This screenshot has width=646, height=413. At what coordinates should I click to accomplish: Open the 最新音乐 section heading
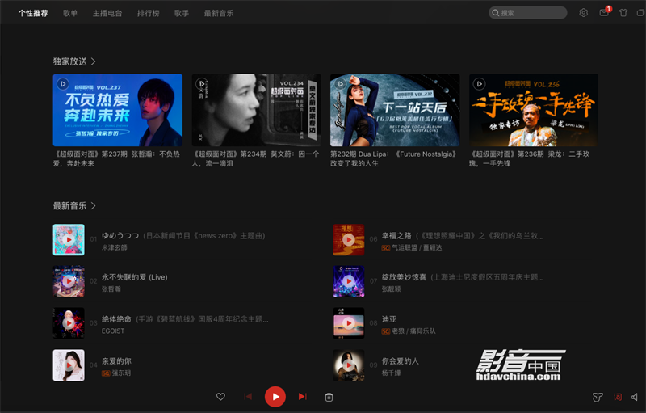(x=70, y=205)
